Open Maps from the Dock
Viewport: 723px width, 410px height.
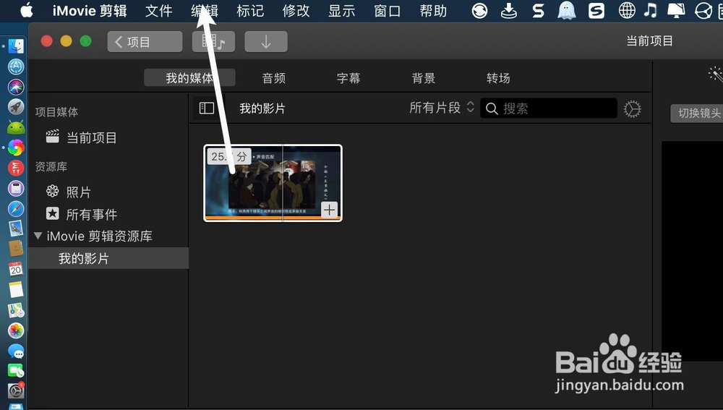coord(16,310)
